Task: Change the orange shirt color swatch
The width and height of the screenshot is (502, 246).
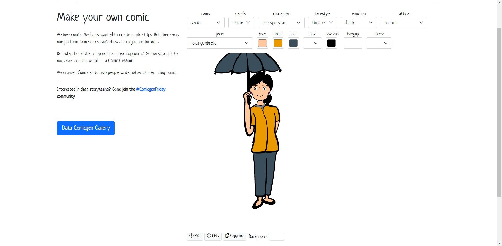Action: pos(278,43)
